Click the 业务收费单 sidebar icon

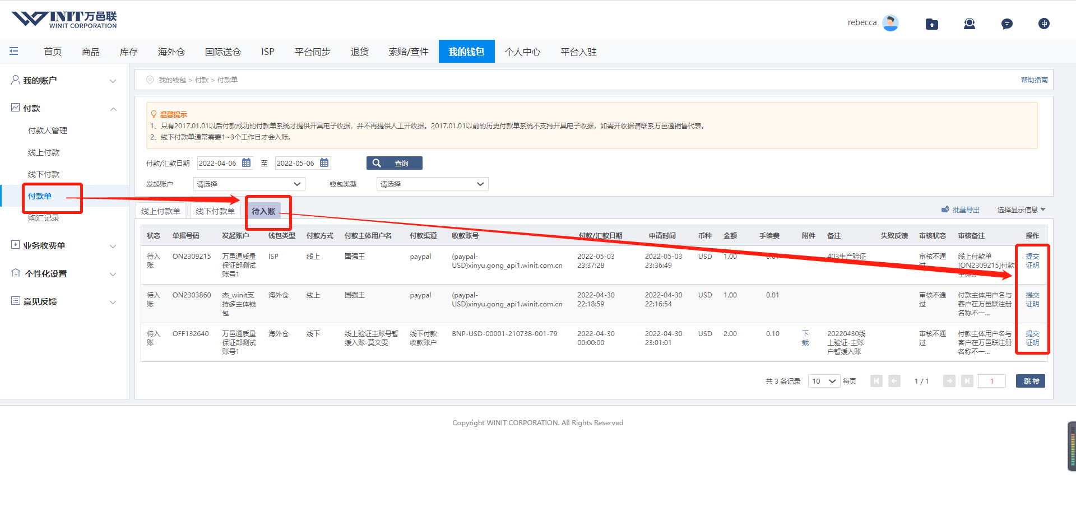point(16,245)
